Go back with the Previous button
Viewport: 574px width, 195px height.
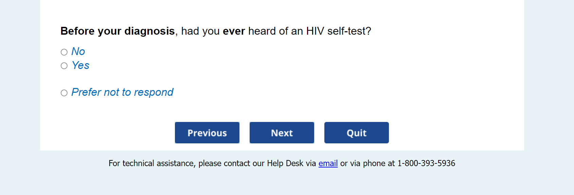[x=207, y=133]
